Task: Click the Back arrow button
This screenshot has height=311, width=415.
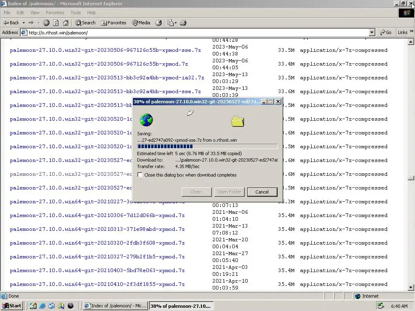Action: (x=11, y=23)
